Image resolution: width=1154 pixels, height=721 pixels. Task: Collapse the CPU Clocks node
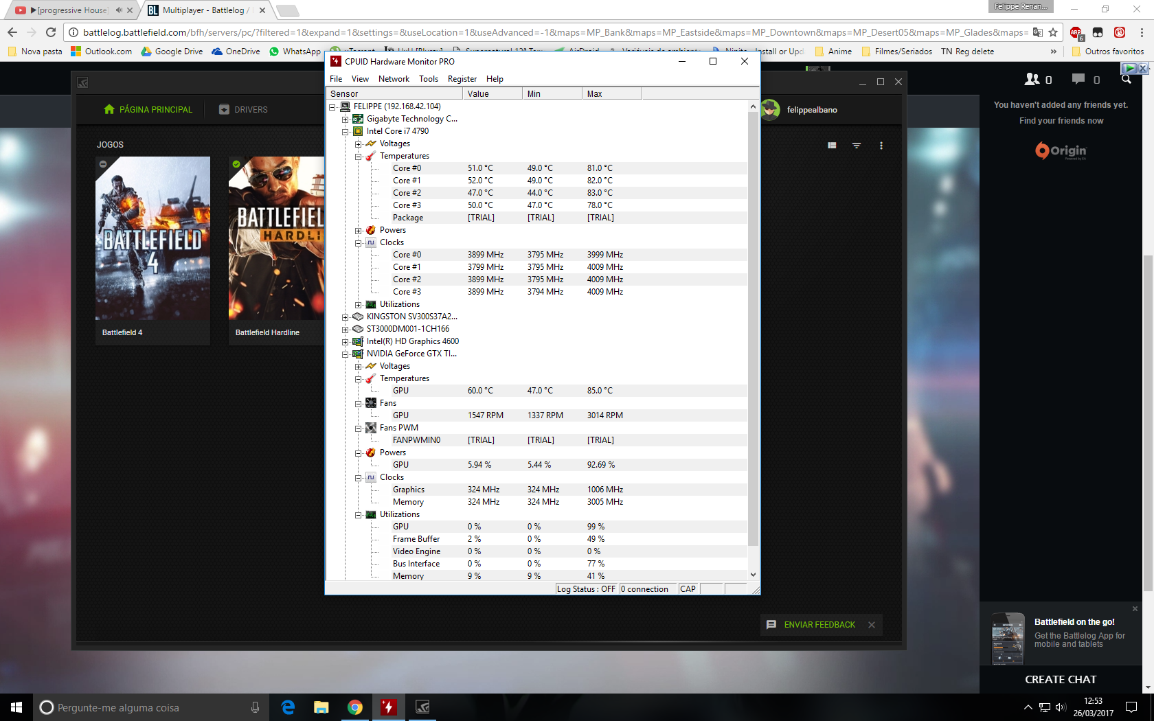(x=359, y=243)
